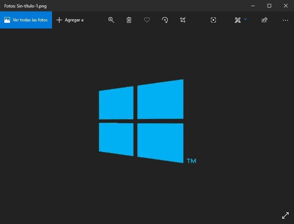
Task: Click the title text Fotos: Sin-título-1.png
Action: pyautogui.click(x=25, y=6)
